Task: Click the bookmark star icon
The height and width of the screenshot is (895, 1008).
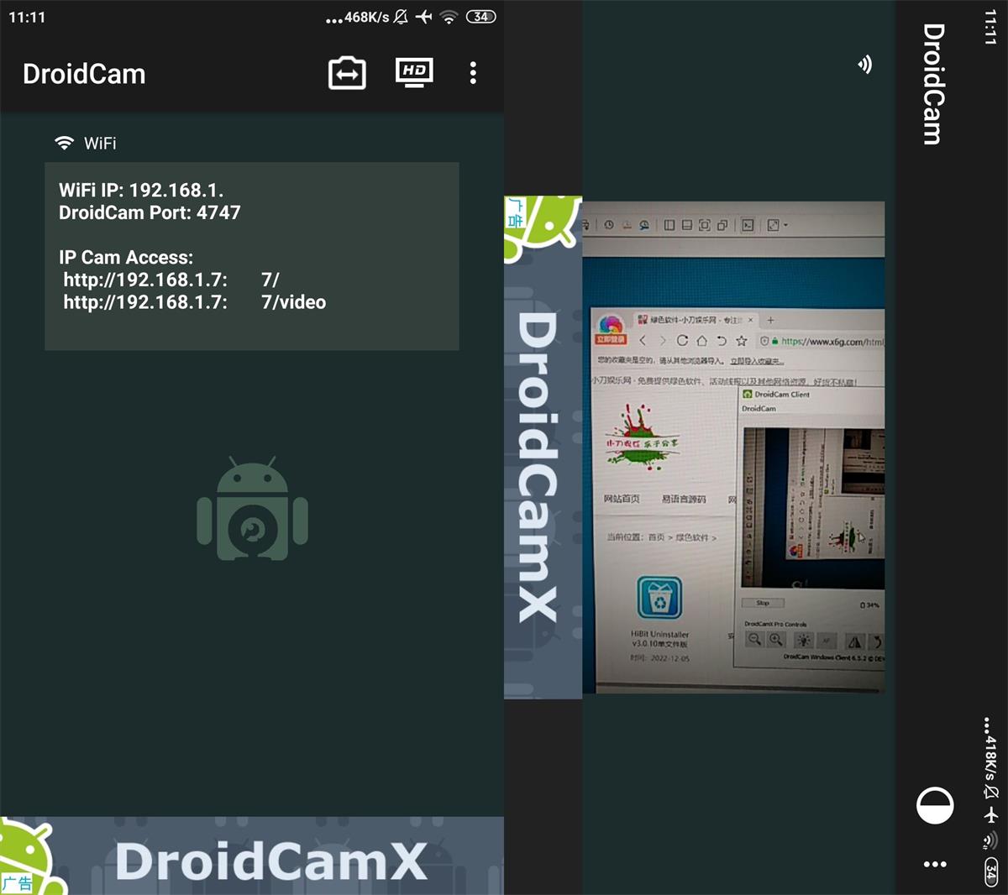Action: tap(741, 341)
